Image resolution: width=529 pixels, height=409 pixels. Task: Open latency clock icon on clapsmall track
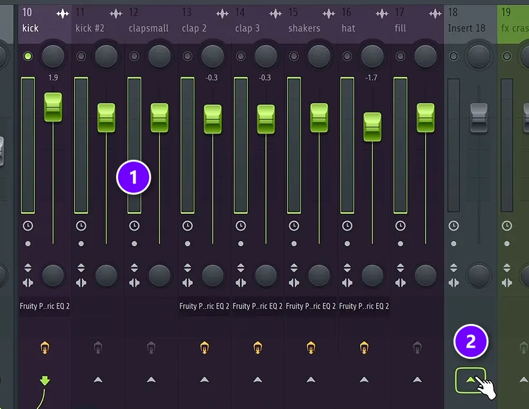tap(134, 225)
